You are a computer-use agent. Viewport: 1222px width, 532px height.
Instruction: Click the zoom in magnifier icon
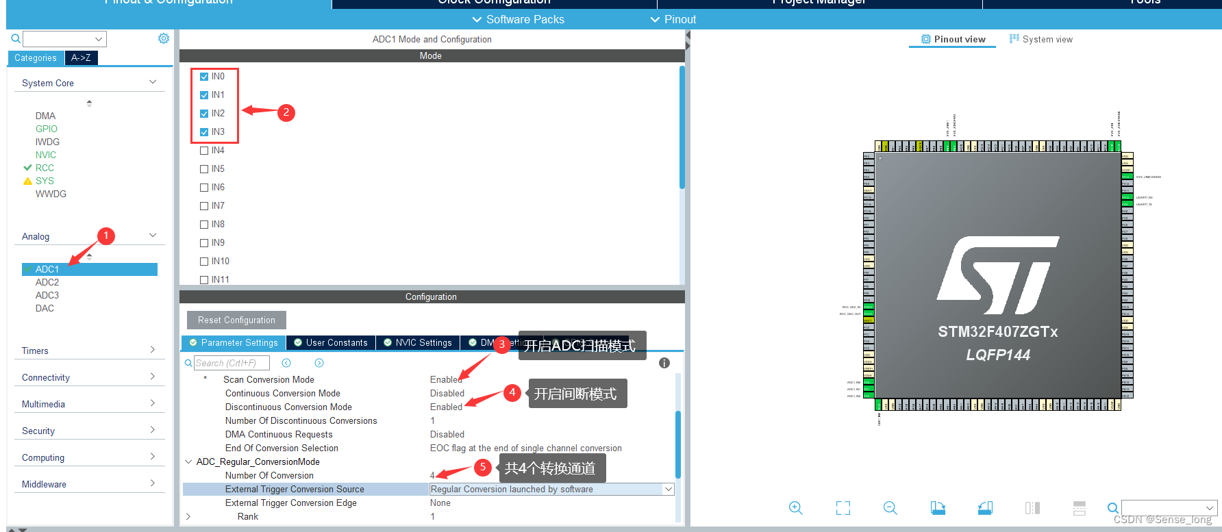point(795,507)
